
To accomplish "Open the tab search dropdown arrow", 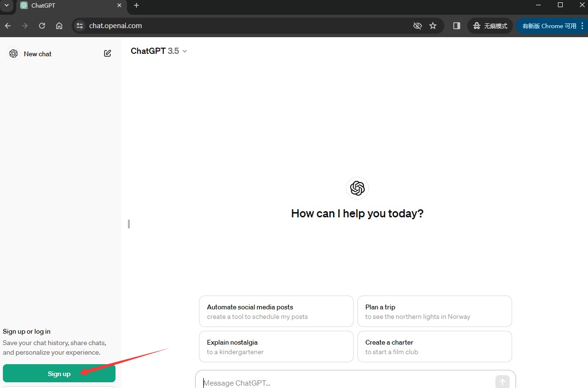I will point(7,5).
